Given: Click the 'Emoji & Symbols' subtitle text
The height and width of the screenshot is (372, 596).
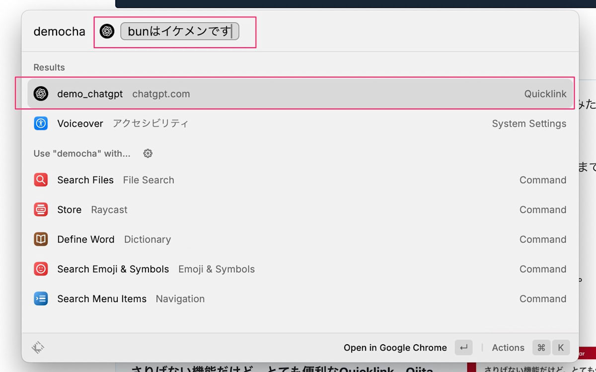Looking at the screenshot, I should tap(217, 269).
